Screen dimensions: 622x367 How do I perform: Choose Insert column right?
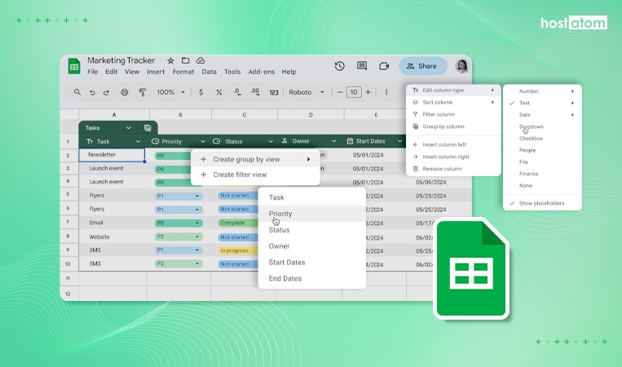point(453,157)
